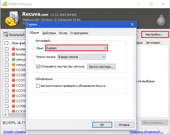Open the Проверка обновлений... link
The width and height of the screenshot is (170, 135).
tap(146, 132)
